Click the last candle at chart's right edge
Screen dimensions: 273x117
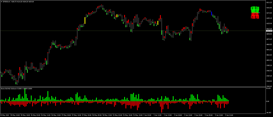228,31
